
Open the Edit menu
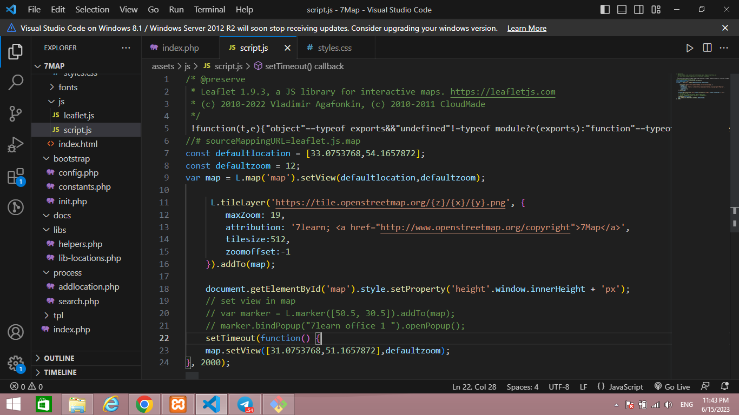pyautogui.click(x=58, y=10)
